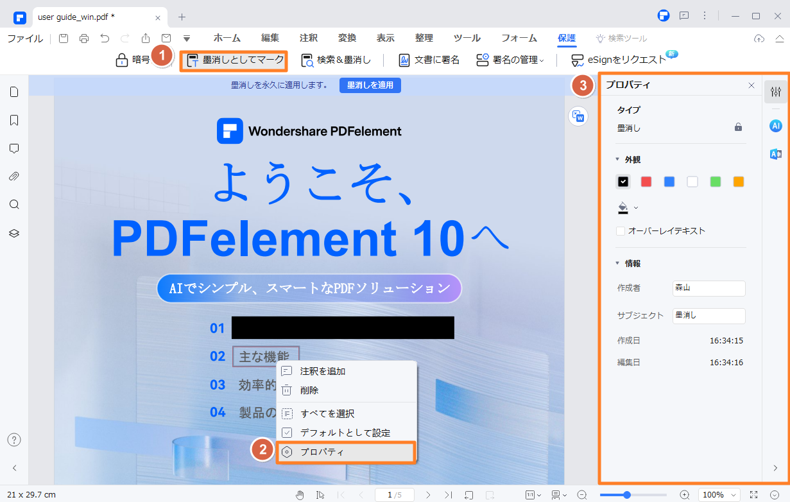Select the blue color swatch
790x502 pixels.
pos(669,182)
